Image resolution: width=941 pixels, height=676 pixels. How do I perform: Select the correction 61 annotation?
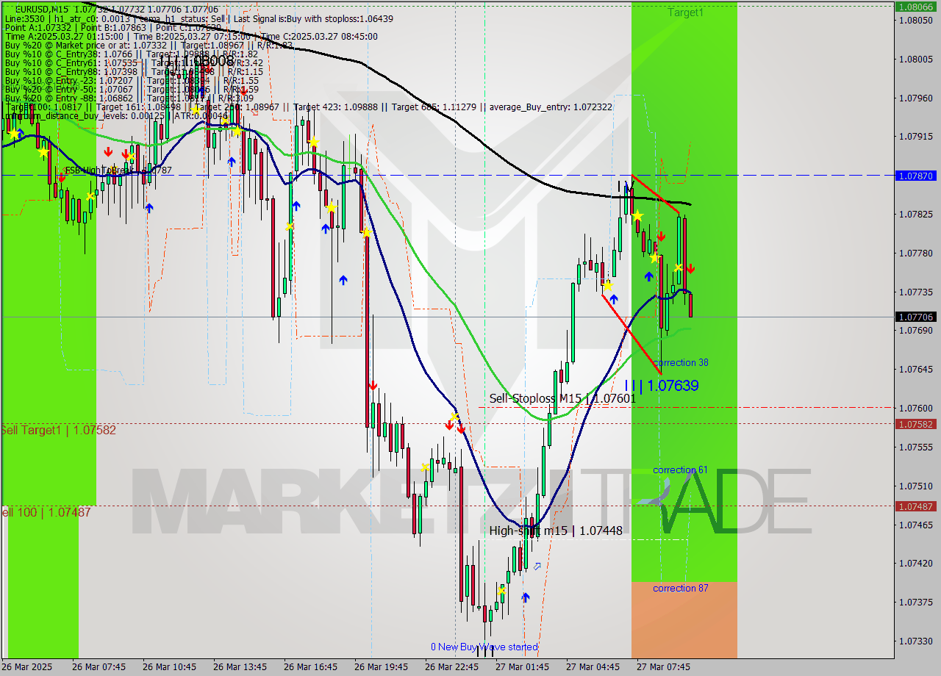tap(681, 470)
